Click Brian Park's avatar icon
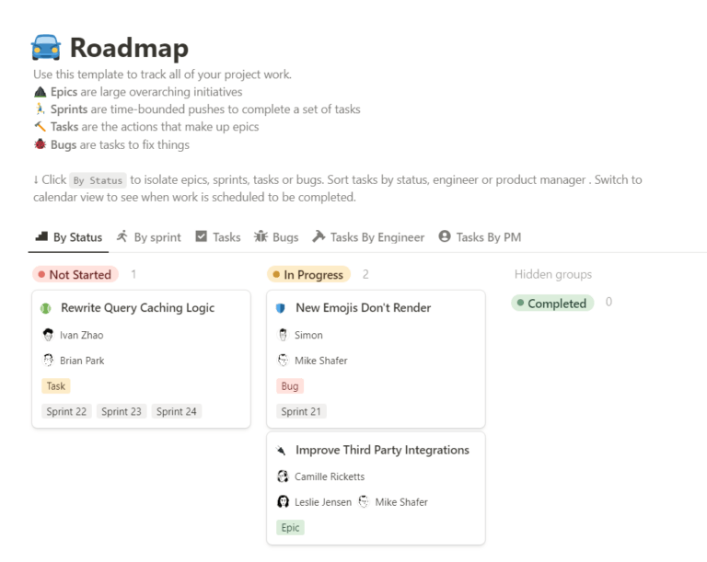 [x=48, y=361]
